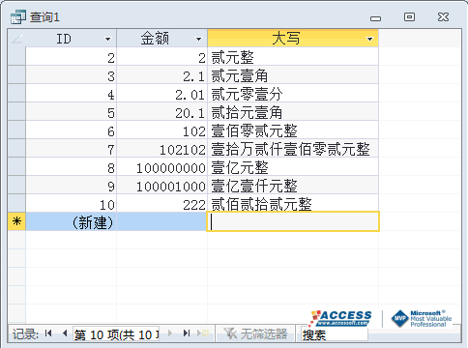Click the cell containing 壹亿元整
The image size is (468, 348).
(293, 167)
